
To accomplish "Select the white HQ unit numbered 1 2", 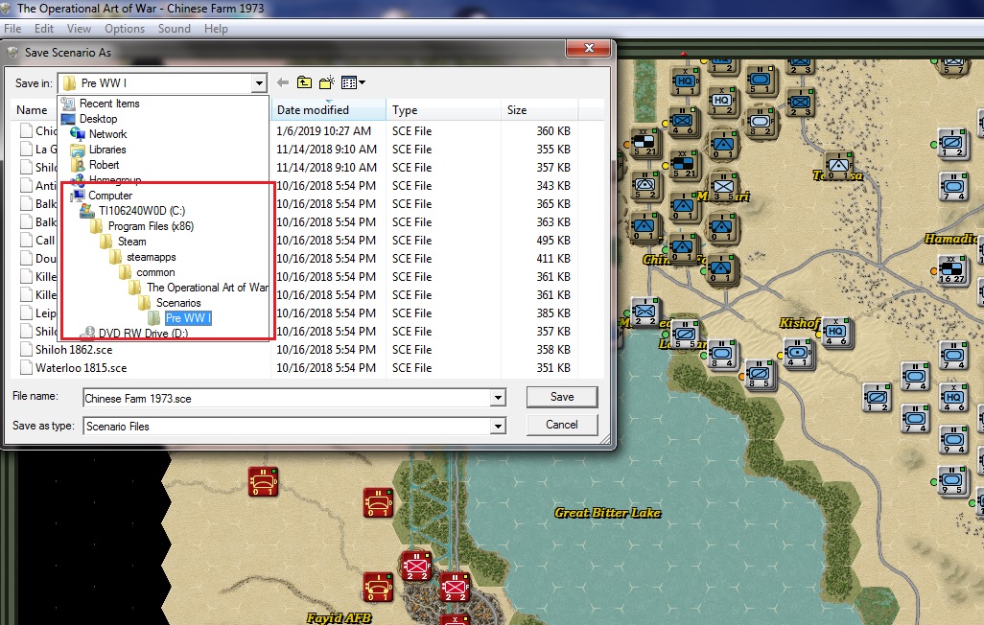I will [x=721, y=102].
